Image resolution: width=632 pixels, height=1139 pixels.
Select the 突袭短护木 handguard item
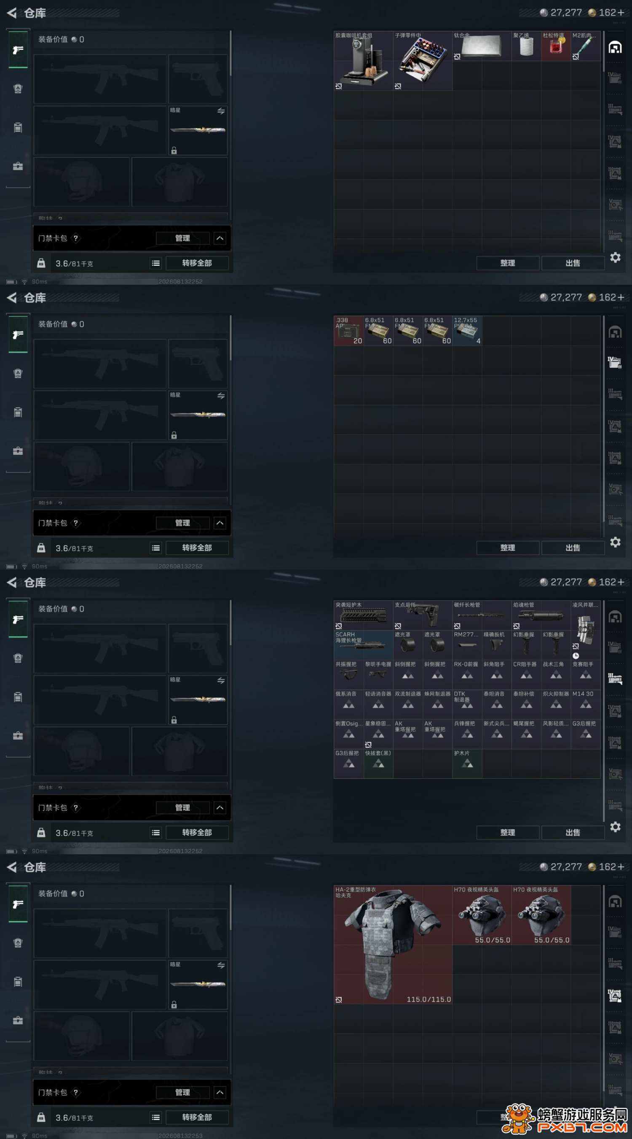(x=364, y=615)
